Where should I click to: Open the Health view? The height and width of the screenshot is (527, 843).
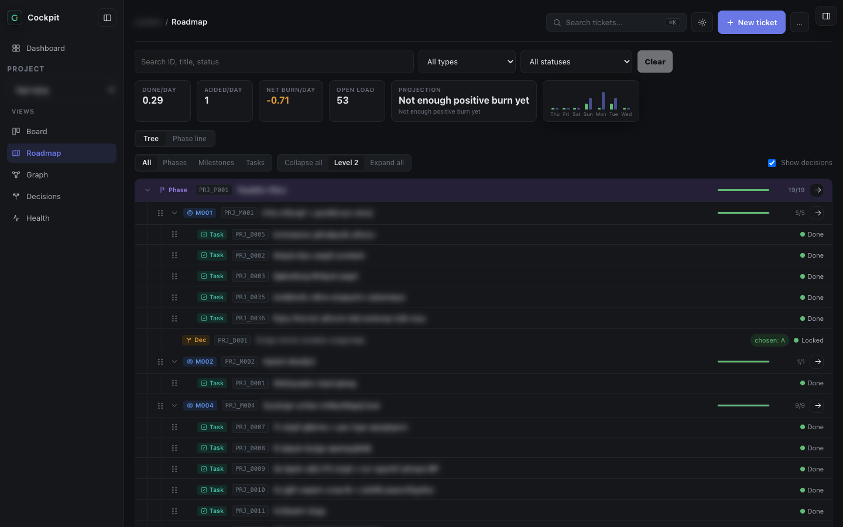[x=61, y=218]
